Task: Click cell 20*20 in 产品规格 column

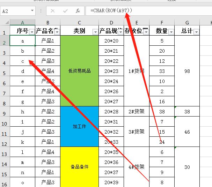Action: click(111, 40)
